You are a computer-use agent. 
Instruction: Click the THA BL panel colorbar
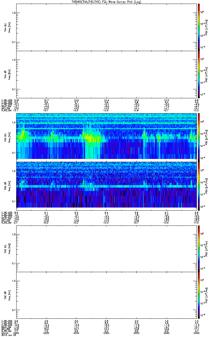pyautogui.click(x=199, y=27)
